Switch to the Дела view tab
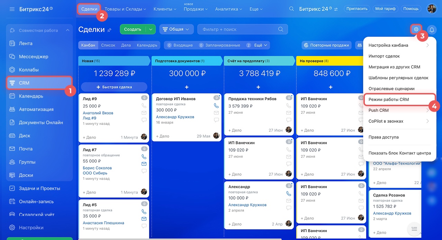 [126, 45]
